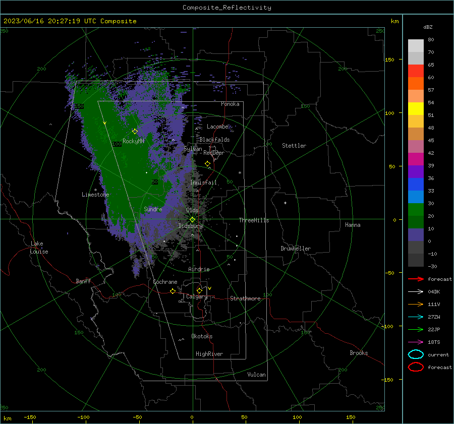Image resolution: width=454 pixels, height=424 pixels.
Task: Click the Ponoka town label
Action: point(230,104)
